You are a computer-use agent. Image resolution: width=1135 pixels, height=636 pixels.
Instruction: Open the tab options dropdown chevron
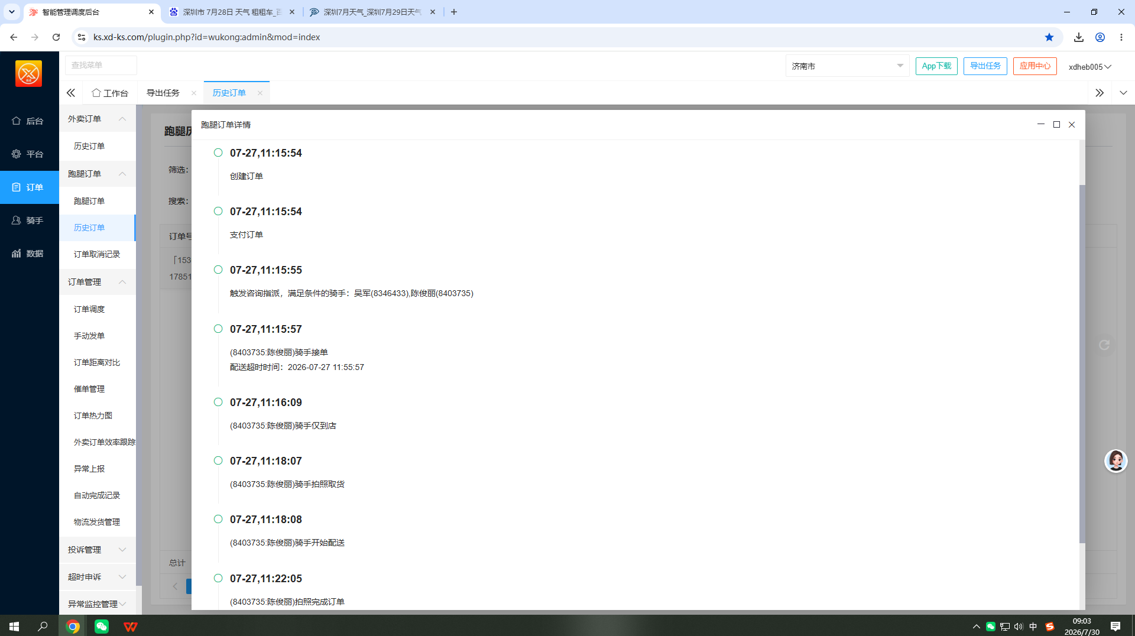tap(1123, 93)
